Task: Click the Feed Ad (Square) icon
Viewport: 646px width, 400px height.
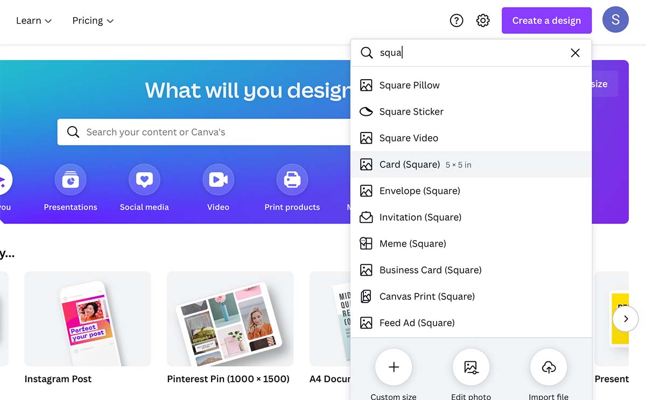Action: pyautogui.click(x=366, y=322)
